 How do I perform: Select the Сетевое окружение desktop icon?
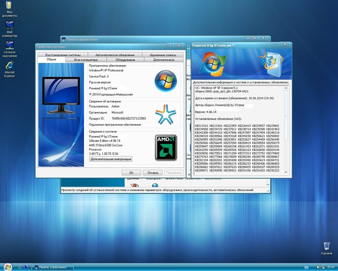click(x=9, y=49)
